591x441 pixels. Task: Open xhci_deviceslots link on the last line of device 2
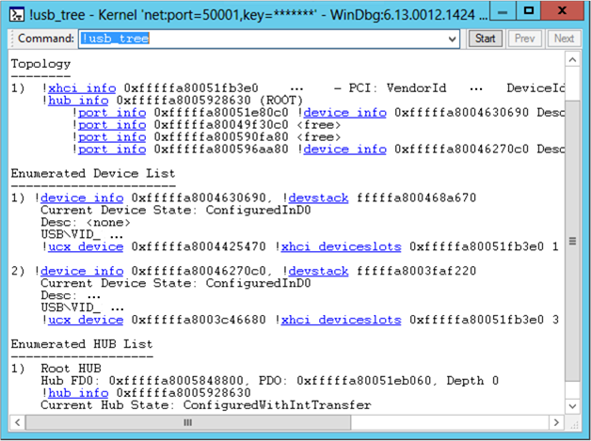(341, 320)
